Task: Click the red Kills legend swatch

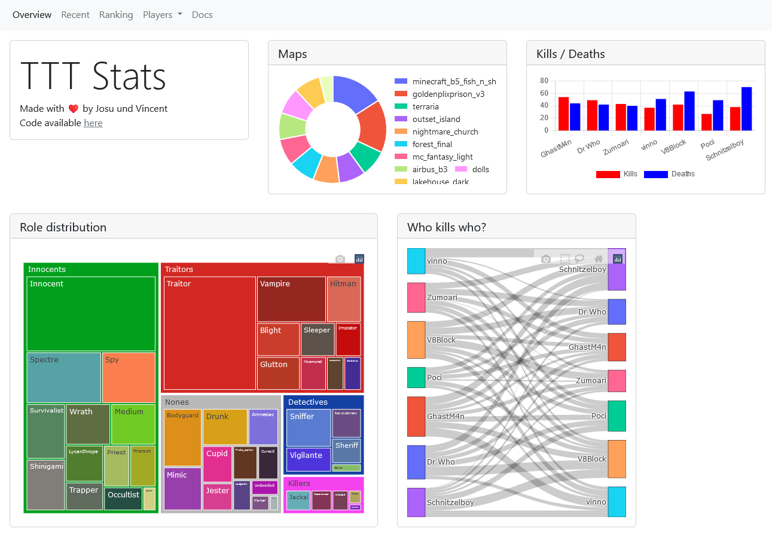Action: click(608, 174)
